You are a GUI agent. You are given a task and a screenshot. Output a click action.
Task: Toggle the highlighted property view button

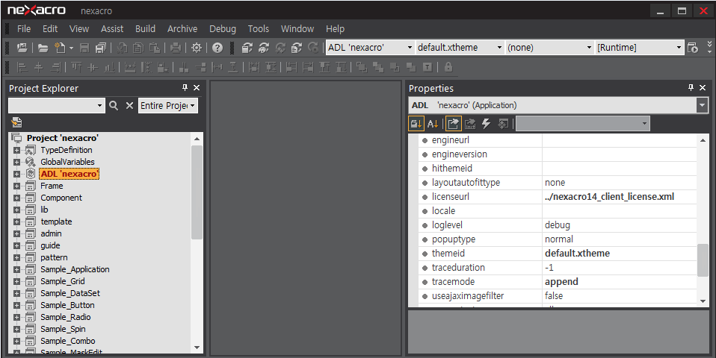454,123
